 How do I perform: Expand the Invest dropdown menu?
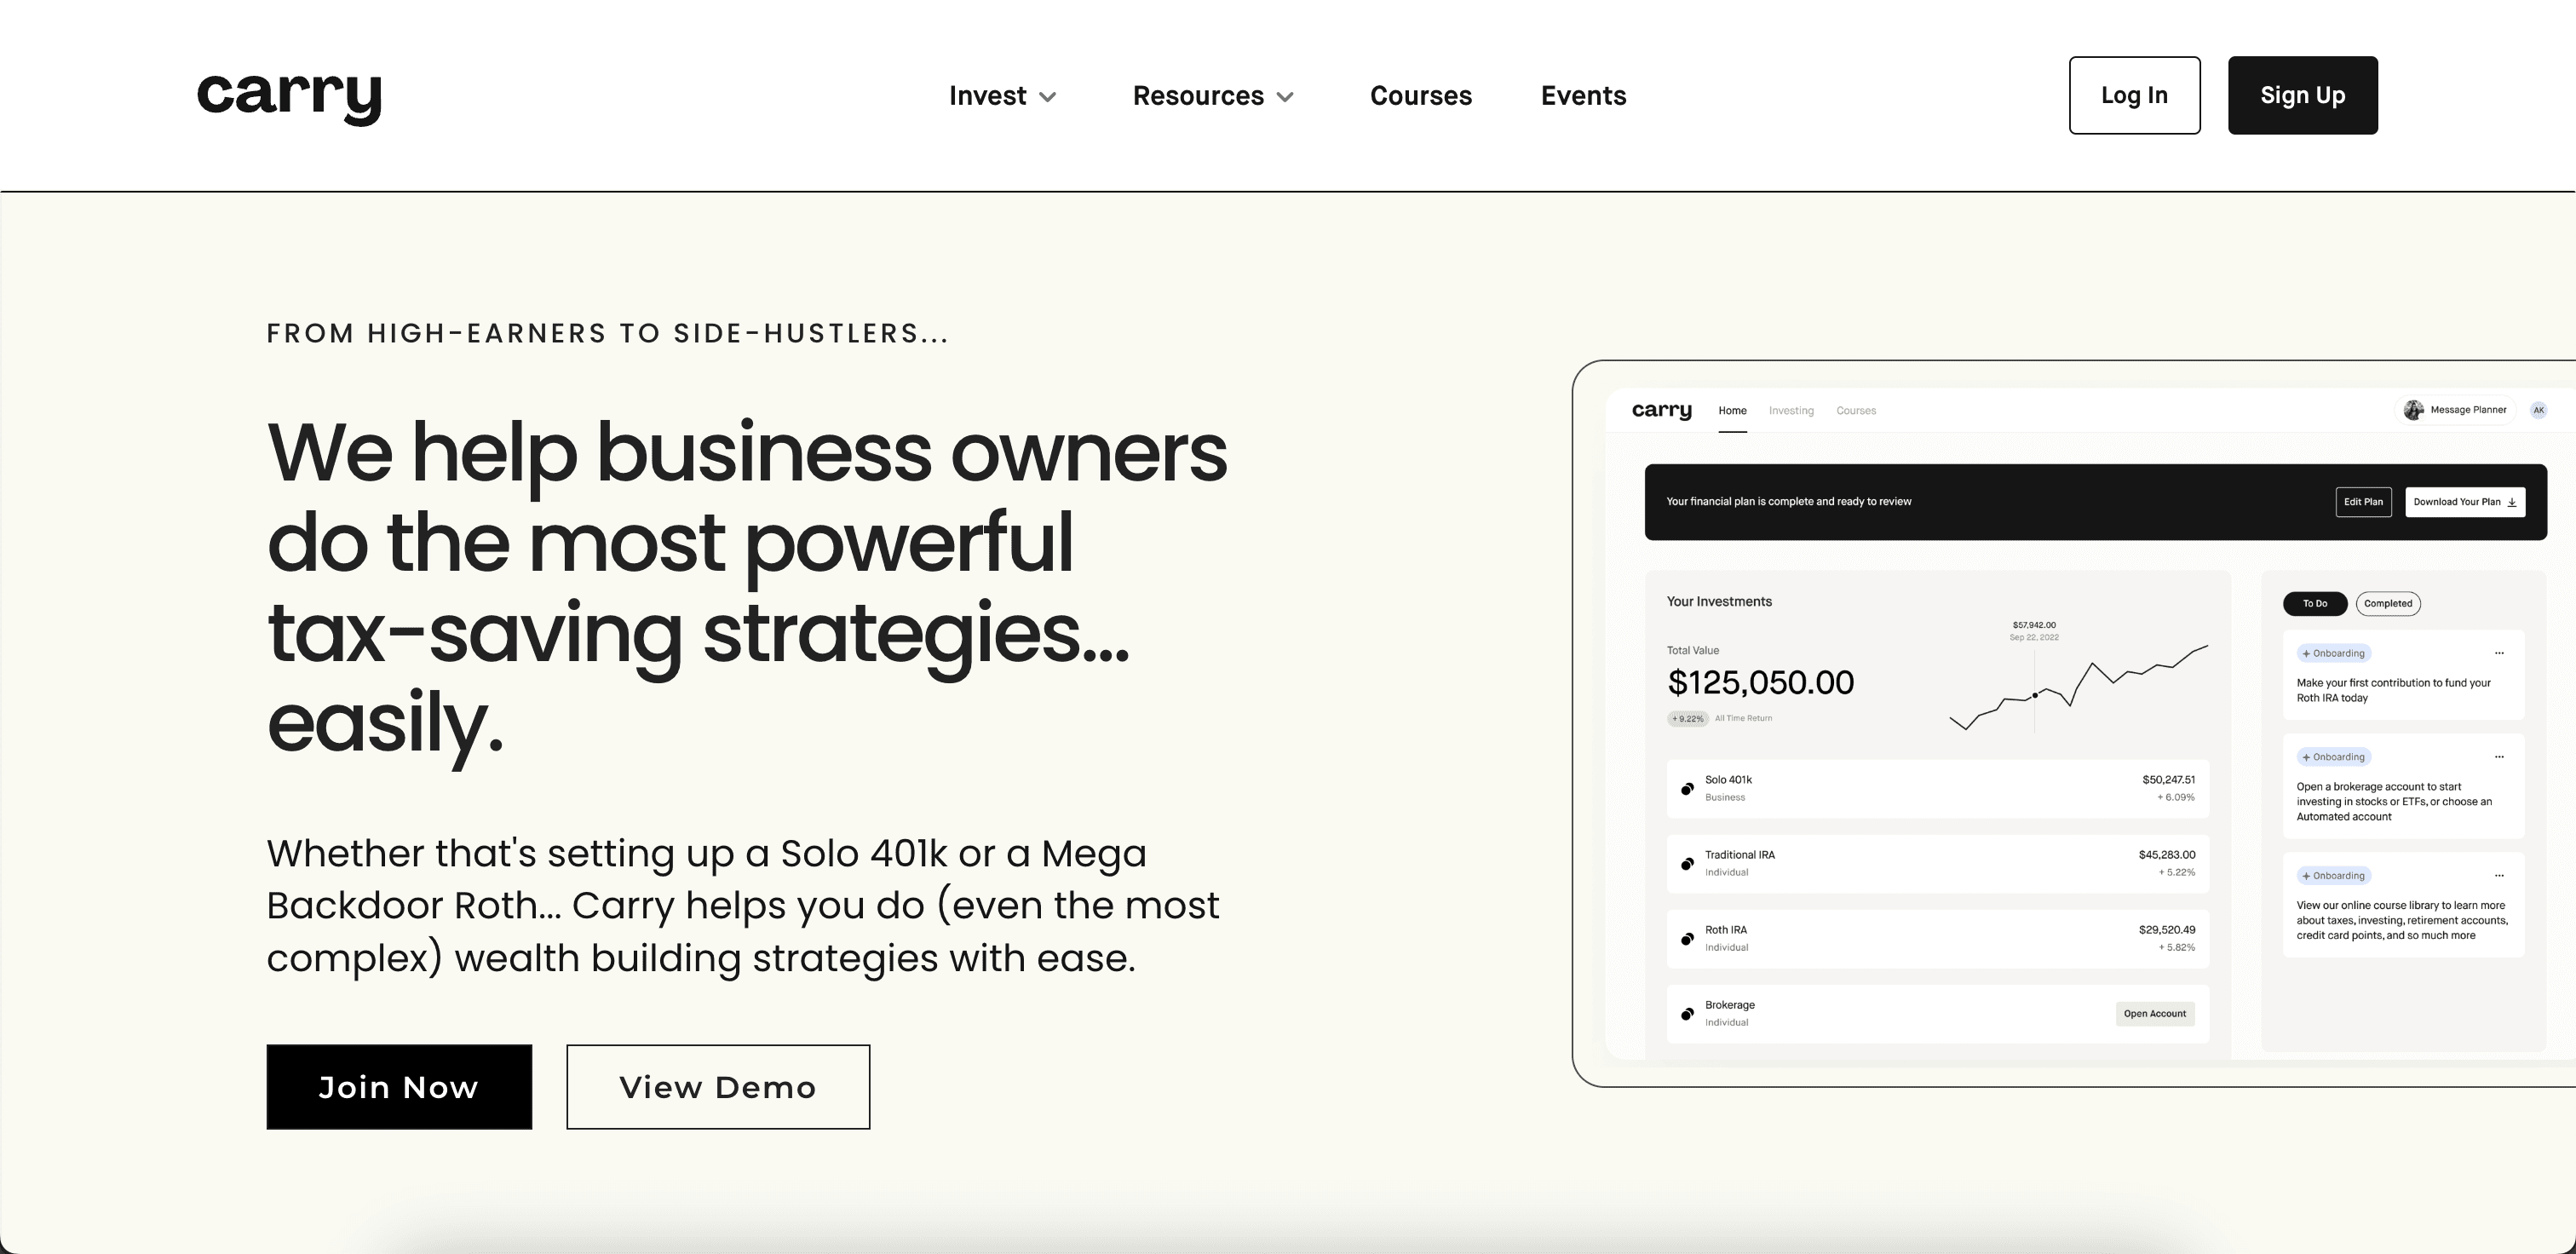(x=1002, y=96)
